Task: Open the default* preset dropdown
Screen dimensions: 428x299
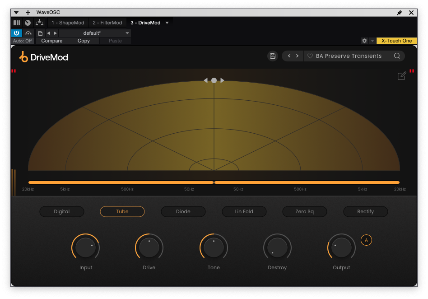Action: [95, 33]
